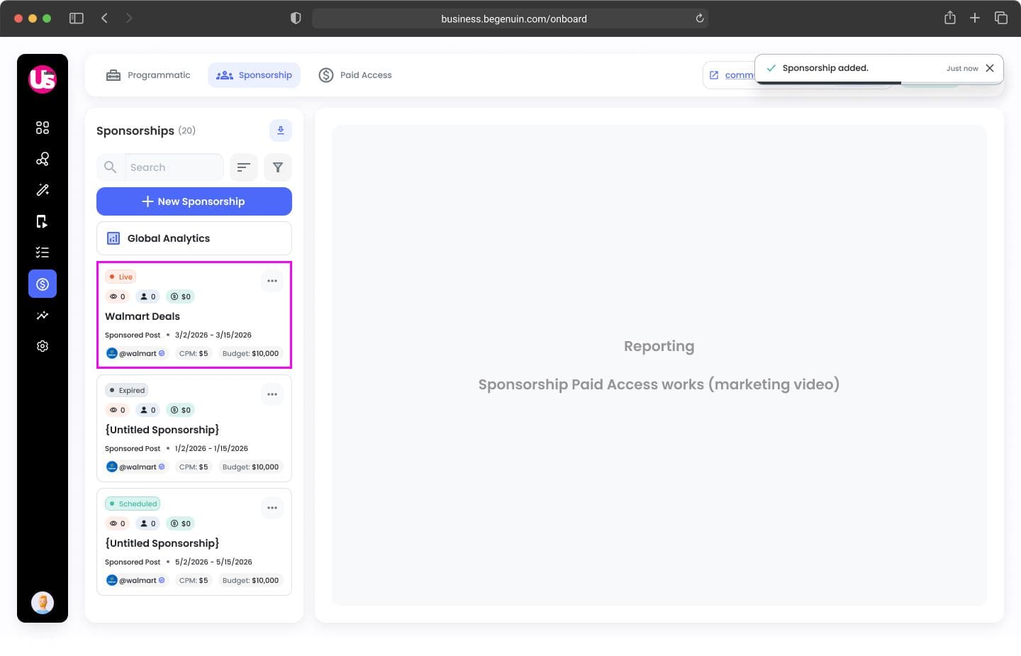This screenshot has width=1021, height=656.
Task: Open the checklist icon in sidebar
Action: 43,252
